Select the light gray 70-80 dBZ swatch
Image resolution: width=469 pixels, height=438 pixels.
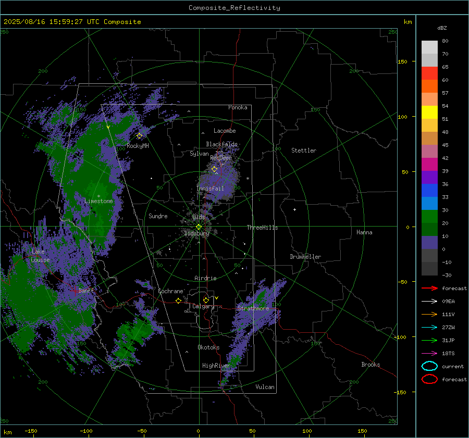pos(429,47)
